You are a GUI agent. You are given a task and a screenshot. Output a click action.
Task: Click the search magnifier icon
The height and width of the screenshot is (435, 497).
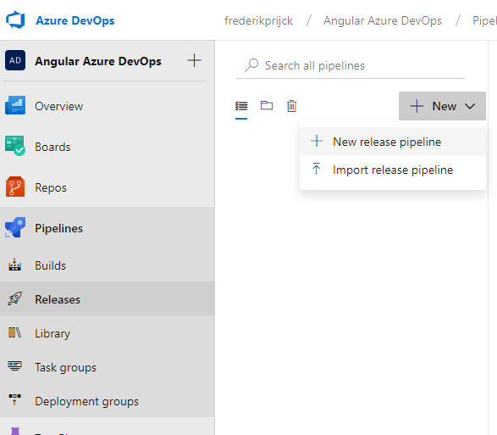(251, 65)
